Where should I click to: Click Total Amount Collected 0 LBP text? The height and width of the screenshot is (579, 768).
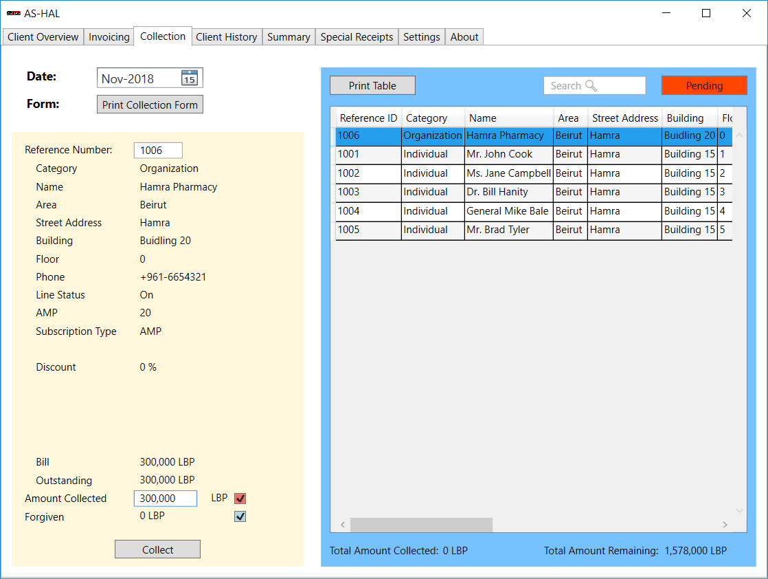tap(398, 551)
